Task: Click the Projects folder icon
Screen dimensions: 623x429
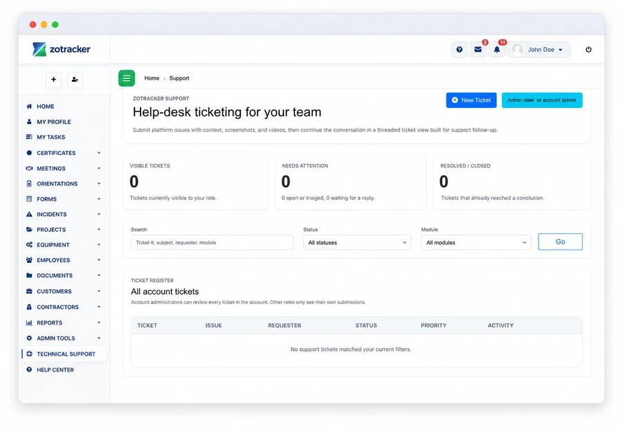Action: click(29, 230)
